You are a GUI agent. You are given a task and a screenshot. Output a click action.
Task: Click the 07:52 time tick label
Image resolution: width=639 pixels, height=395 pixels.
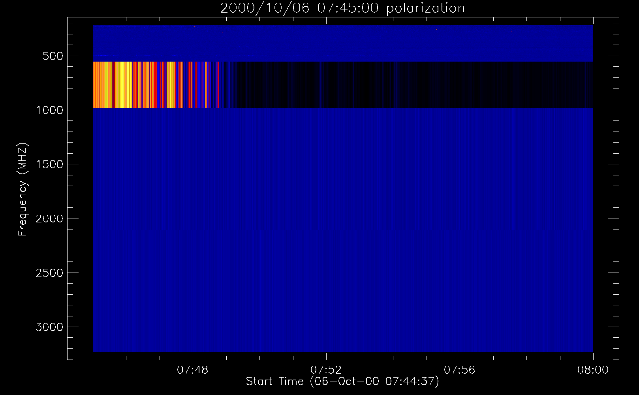[326, 370]
